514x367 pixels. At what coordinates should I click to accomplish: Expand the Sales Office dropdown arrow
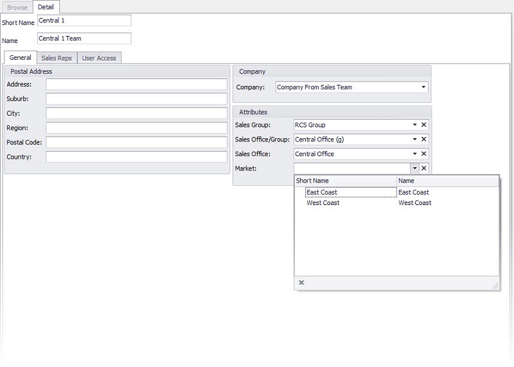414,154
